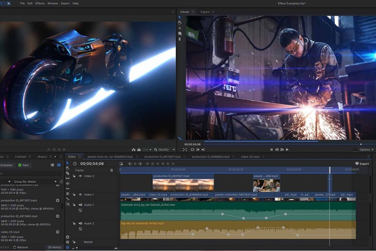Select the arrow Select tool in Viewer

click(180, 18)
